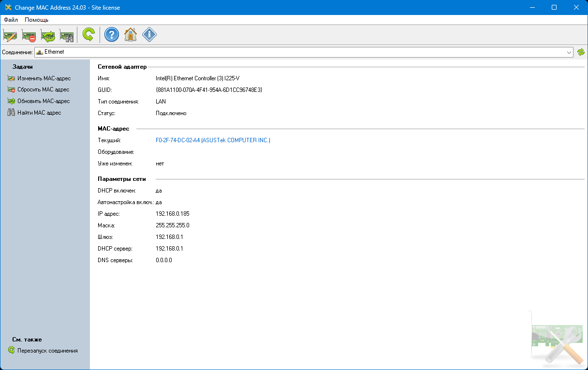Image resolution: width=588 pixels, height=370 pixels.
Task: Maximize the Change MAC Address window
Action: [x=554, y=7]
